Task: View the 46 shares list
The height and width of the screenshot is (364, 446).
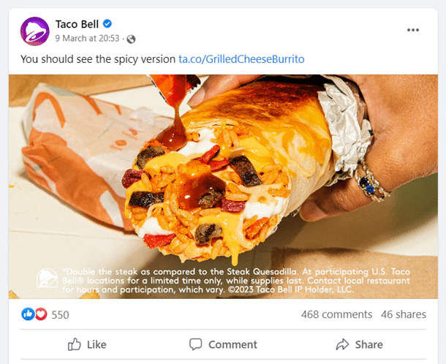Action: 404,314
